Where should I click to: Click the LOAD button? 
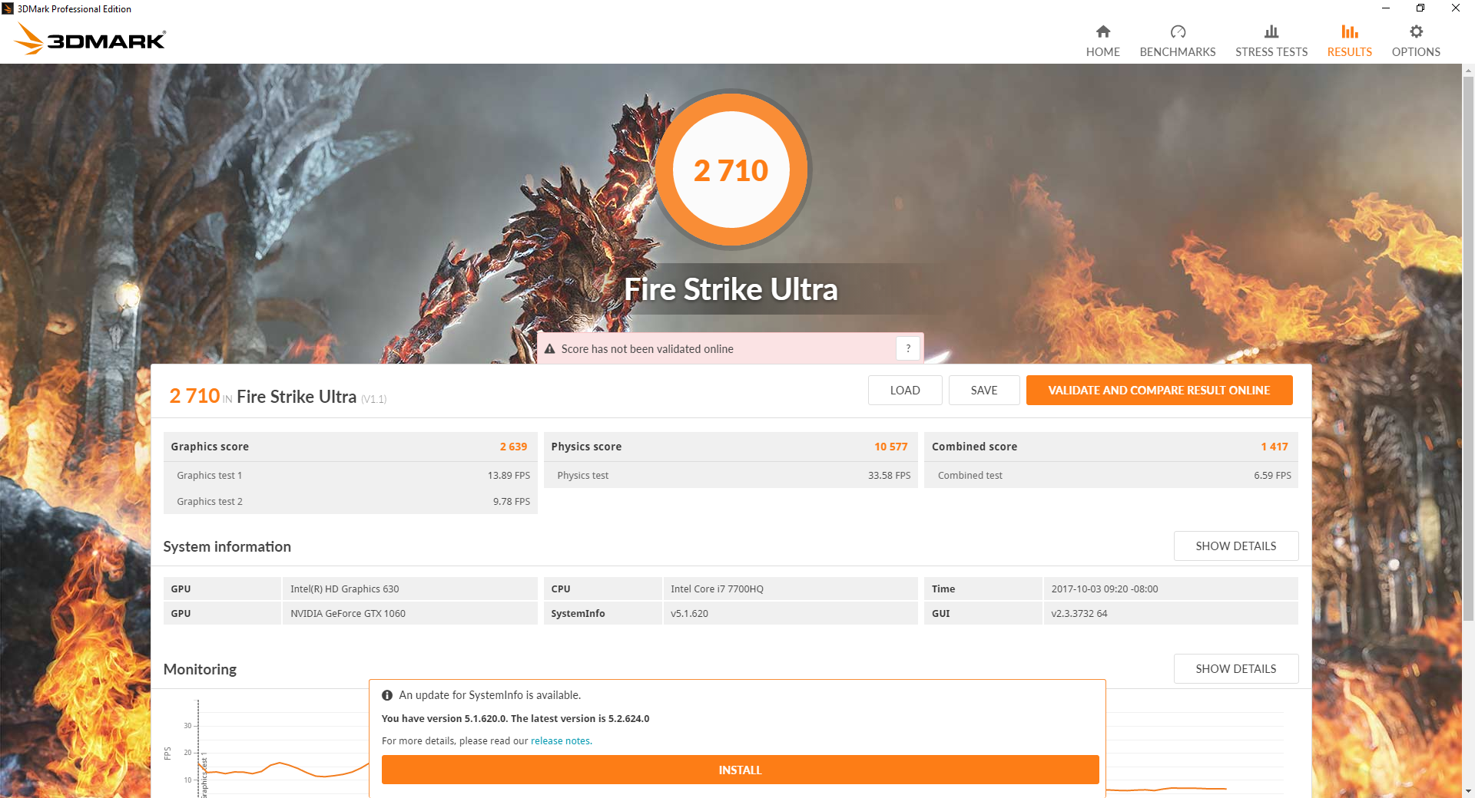(x=905, y=391)
